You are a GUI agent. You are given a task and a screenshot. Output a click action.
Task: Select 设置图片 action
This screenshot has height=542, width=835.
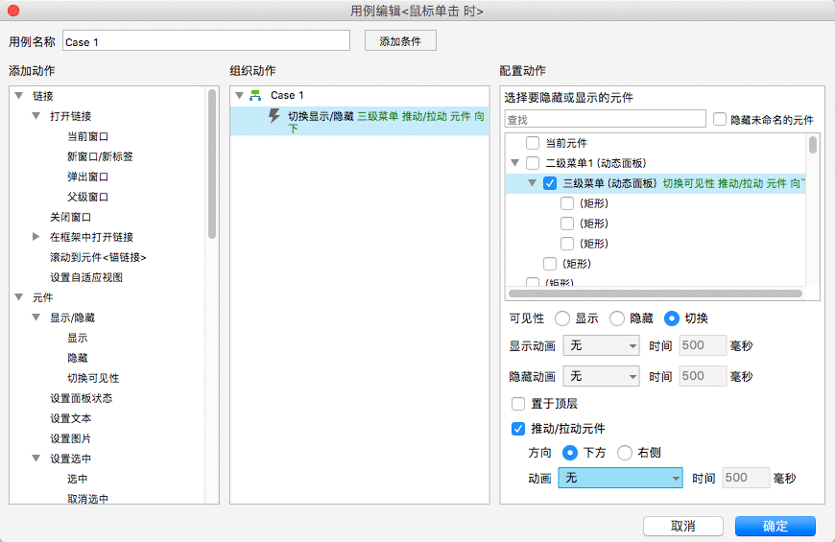click(x=71, y=438)
